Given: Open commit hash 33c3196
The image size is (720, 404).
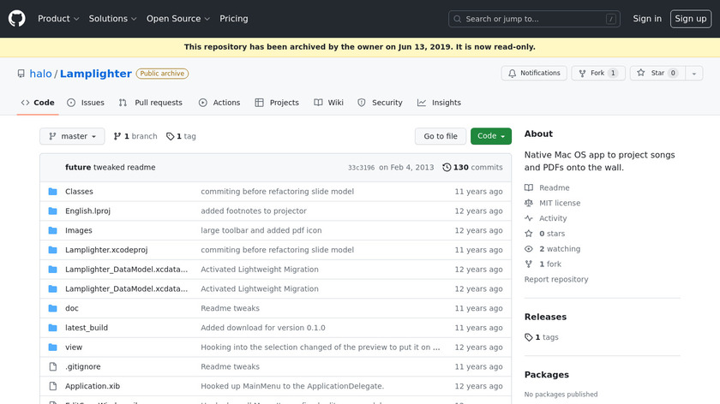Looking at the screenshot, I should (361, 168).
